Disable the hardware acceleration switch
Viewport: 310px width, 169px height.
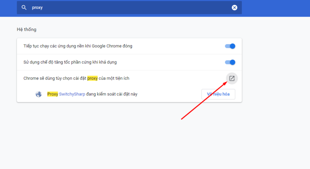(230, 62)
